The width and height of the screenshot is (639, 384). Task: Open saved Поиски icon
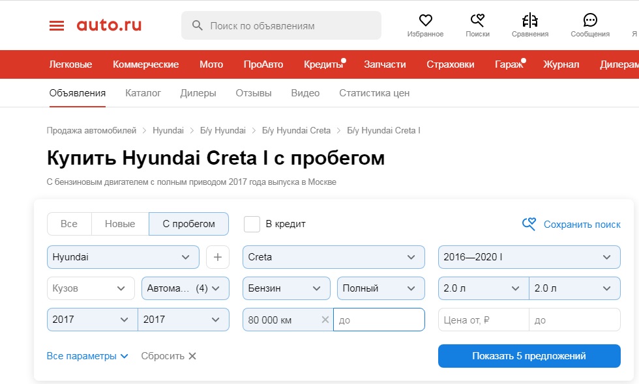[x=477, y=20]
